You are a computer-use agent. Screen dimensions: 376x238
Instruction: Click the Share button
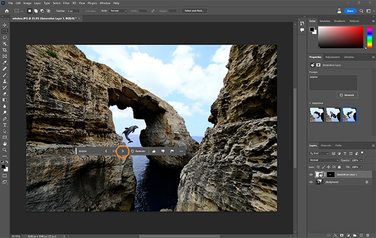tap(350, 11)
